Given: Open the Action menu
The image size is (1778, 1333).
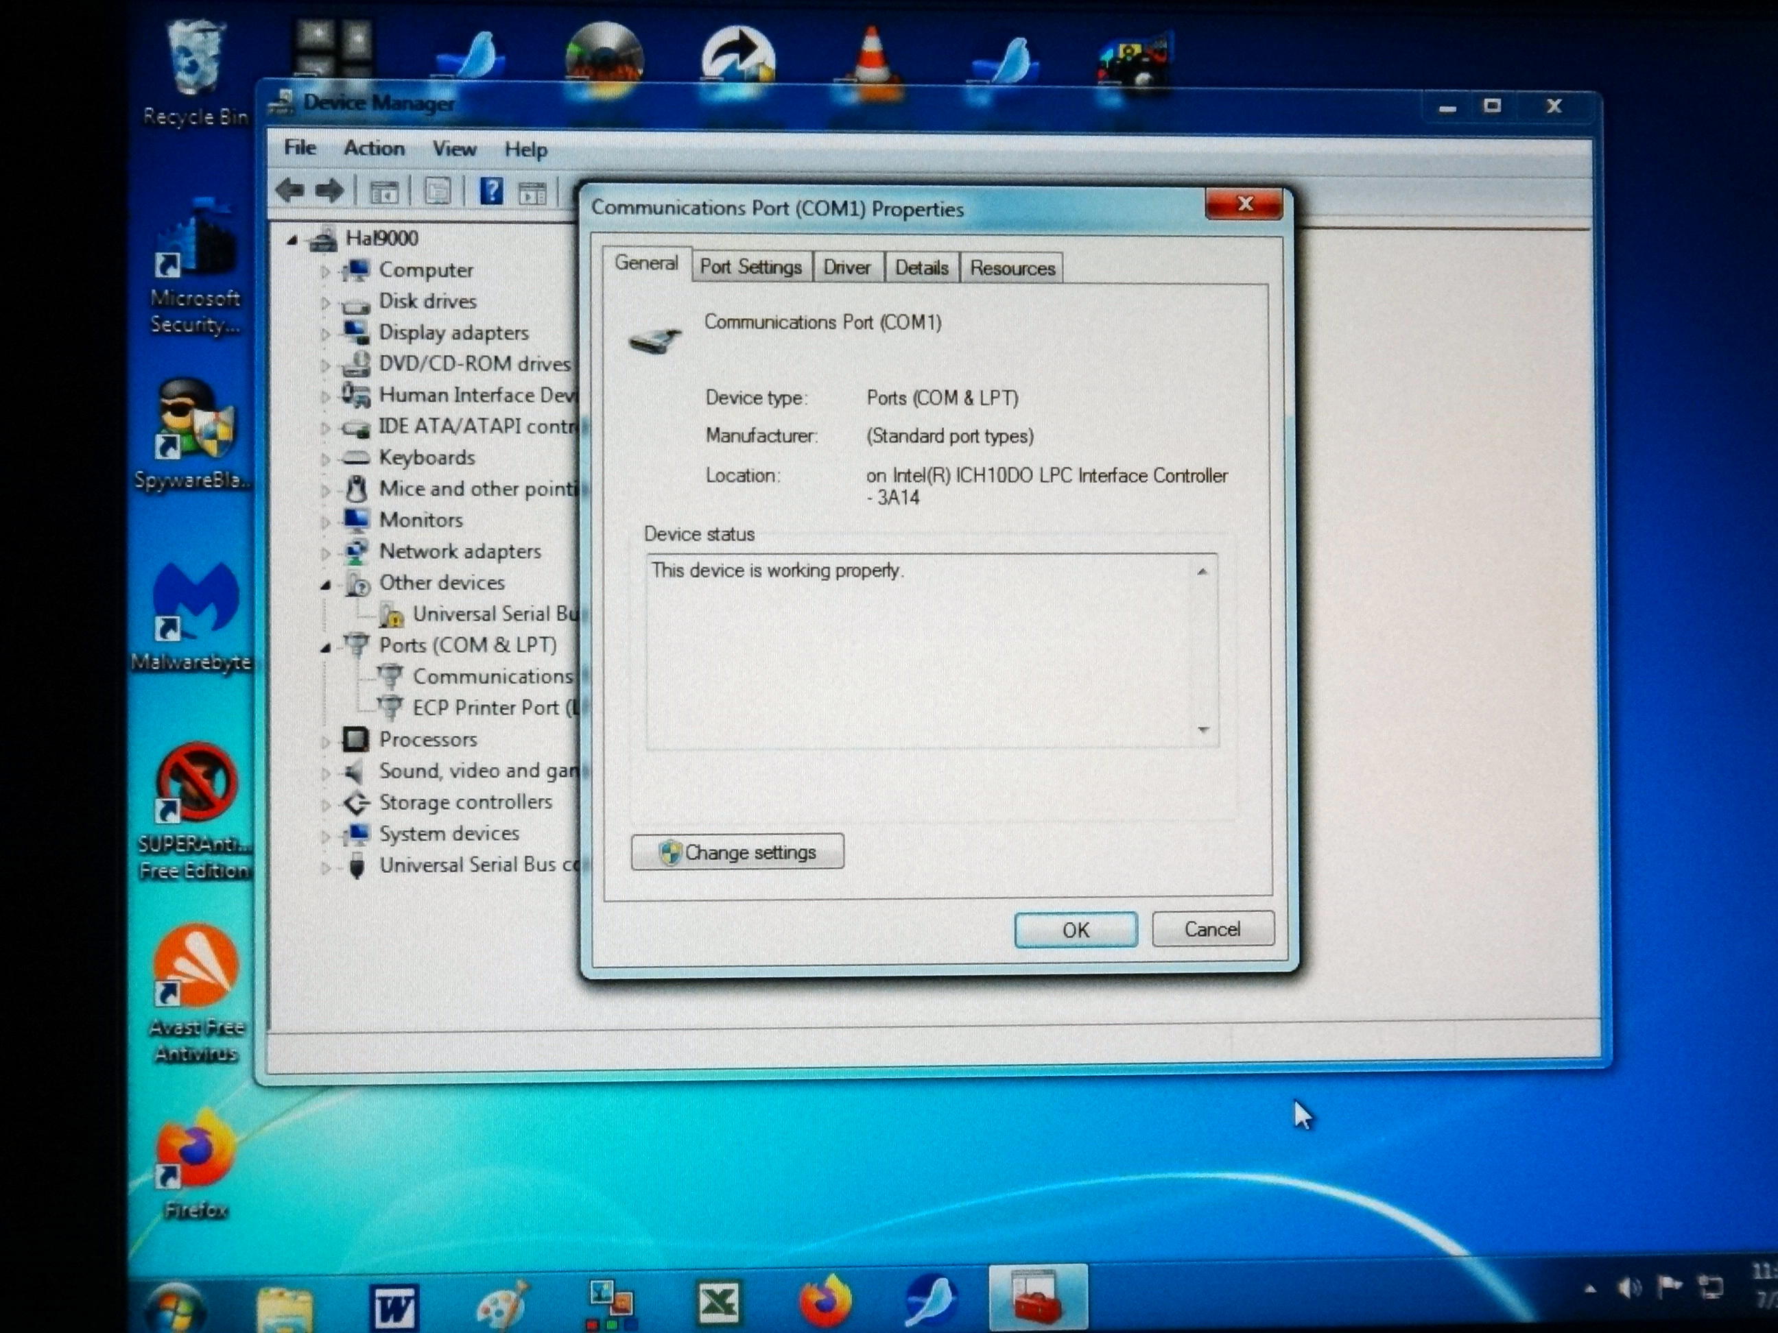Looking at the screenshot, I should click(x=374, y=149).
